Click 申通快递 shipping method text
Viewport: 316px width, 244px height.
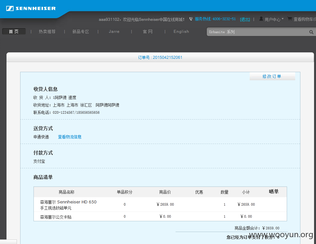point(41,137)
